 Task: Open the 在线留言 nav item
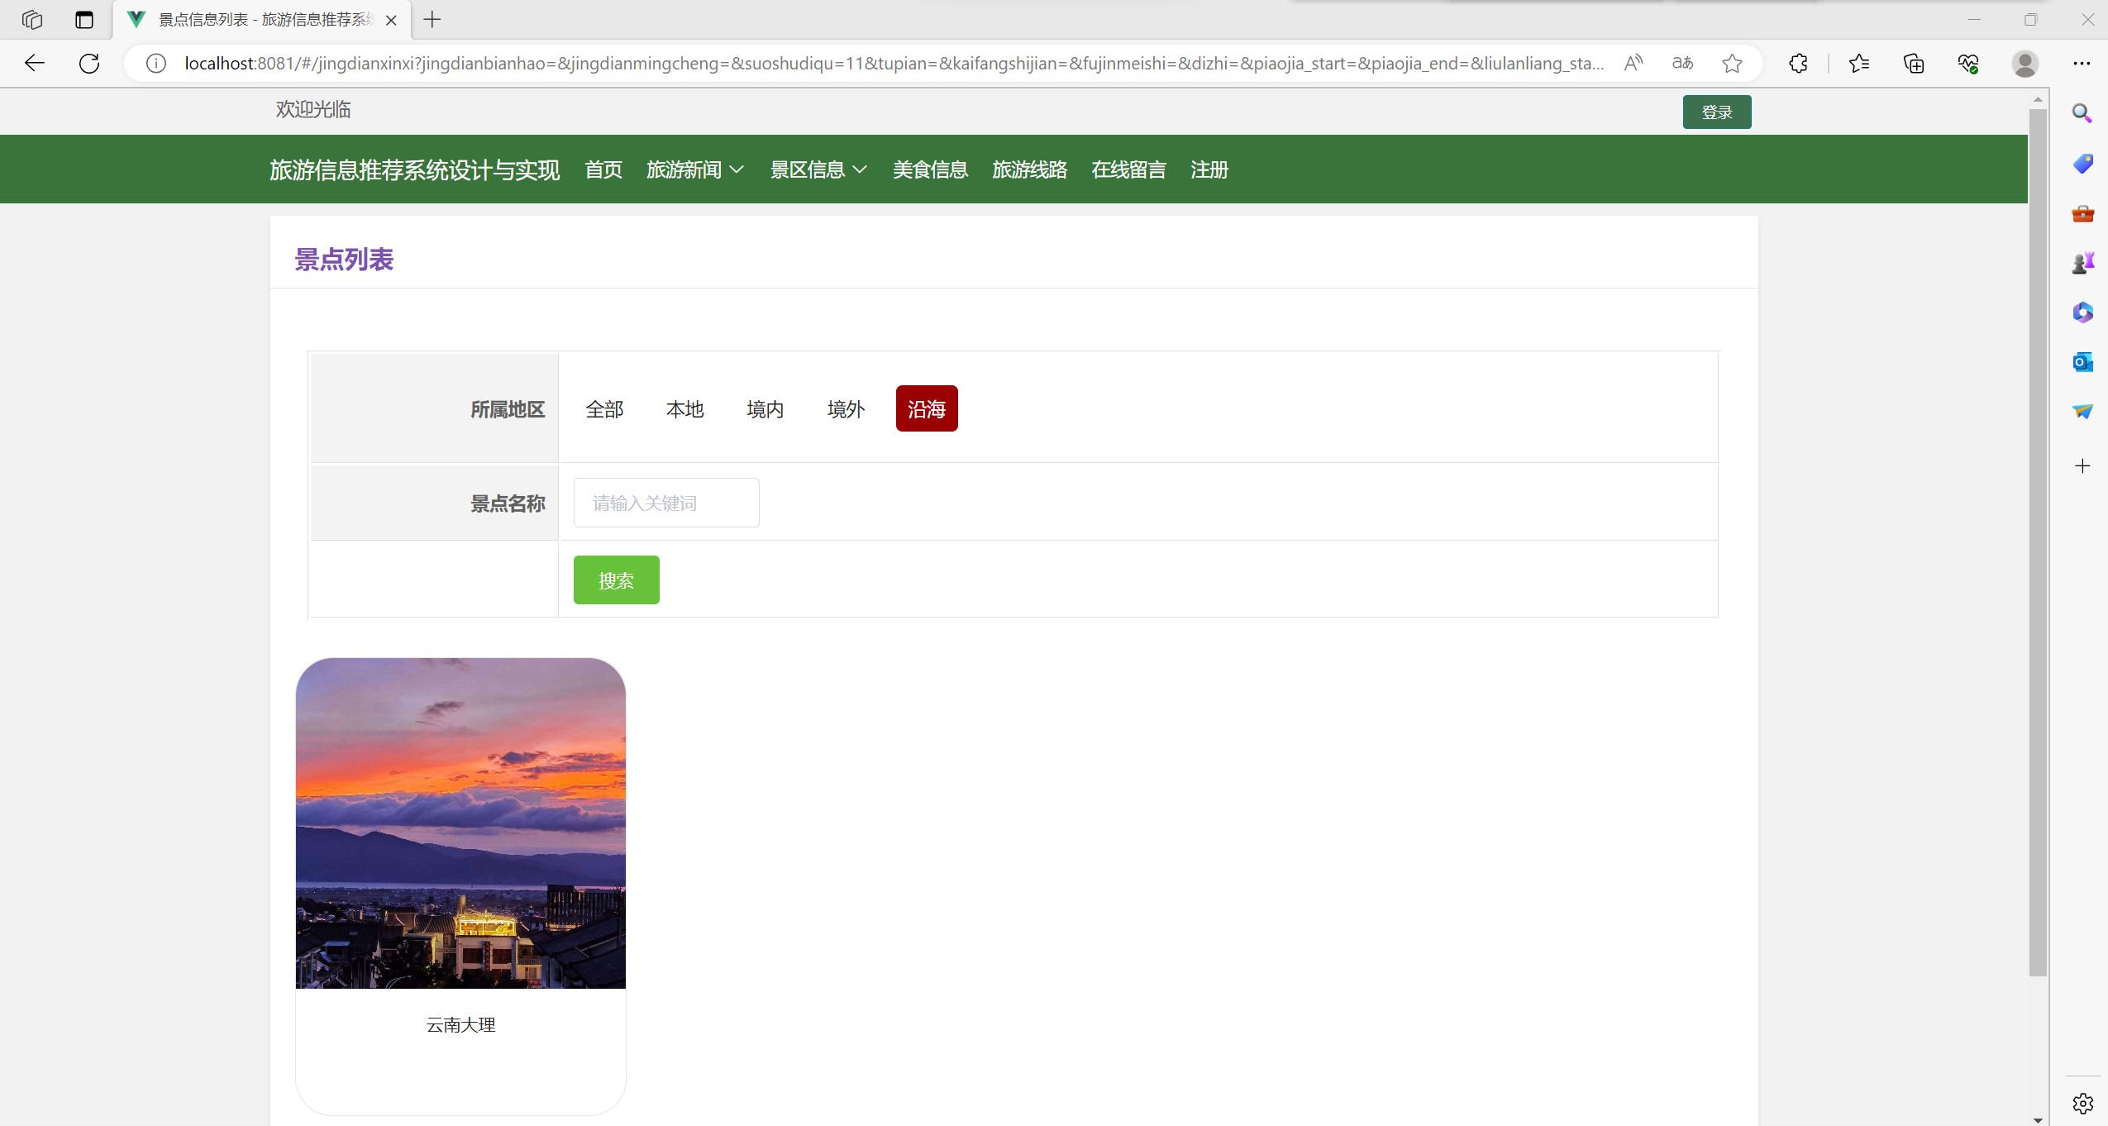pos(1128,169)
